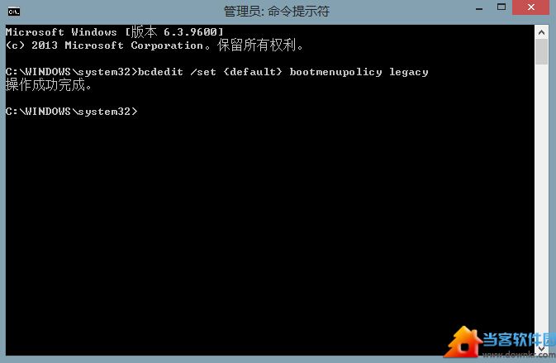Click the scrollbar up arrow
This screenshot has width=556, height=363.
(541, 32)
